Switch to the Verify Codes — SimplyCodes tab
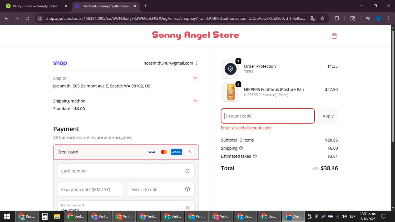This screenshot has height=222, width=395. (x=35, y=6)
